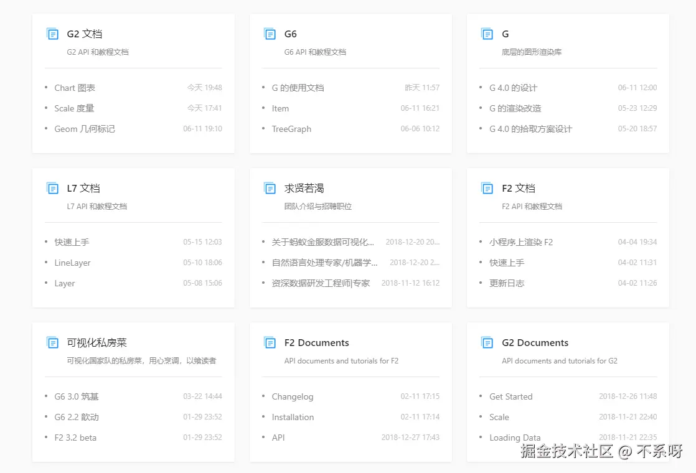696x473 pixels.
Task: Click the document icon beside G6 title
Action: click(270, 34)
